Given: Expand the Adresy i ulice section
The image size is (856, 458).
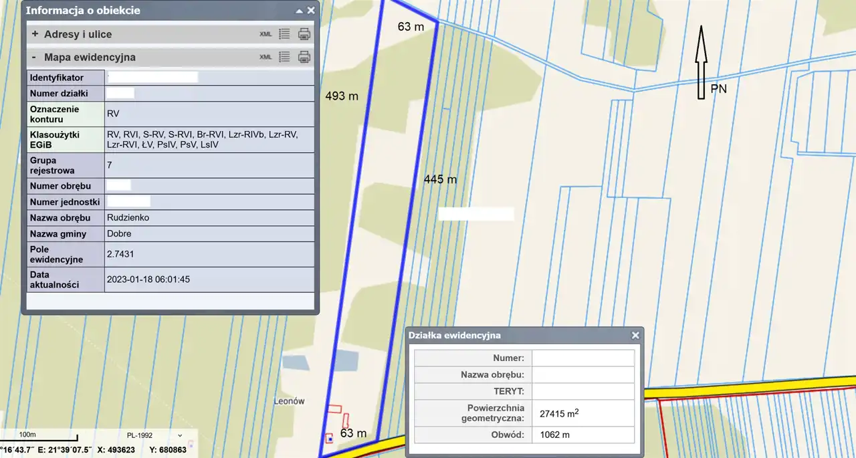Looking at the screenshot, I should (35, 34).
